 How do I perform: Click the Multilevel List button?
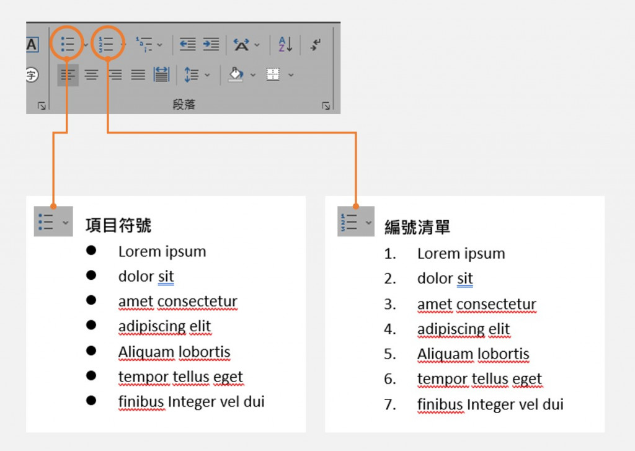(144, 44)
